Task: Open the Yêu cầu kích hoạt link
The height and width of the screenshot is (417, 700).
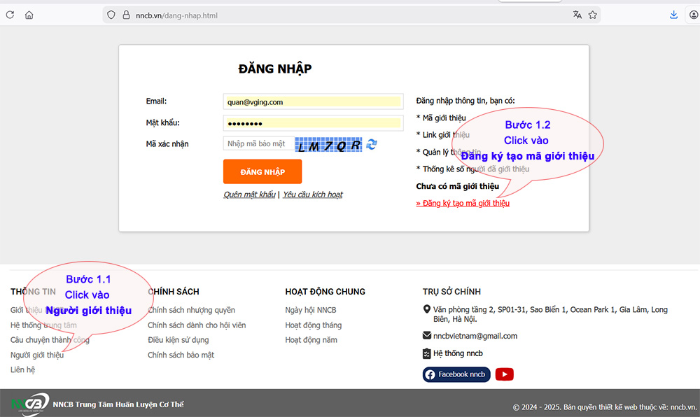Action: pyautogui.click(x=312, y=195)
